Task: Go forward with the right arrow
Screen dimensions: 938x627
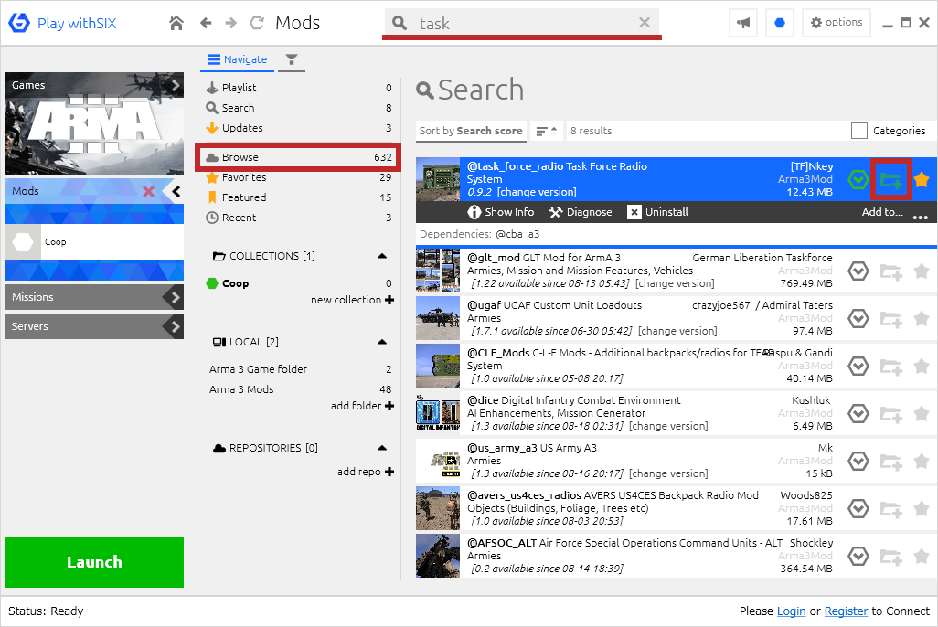Action: click(x=231, y=24)
